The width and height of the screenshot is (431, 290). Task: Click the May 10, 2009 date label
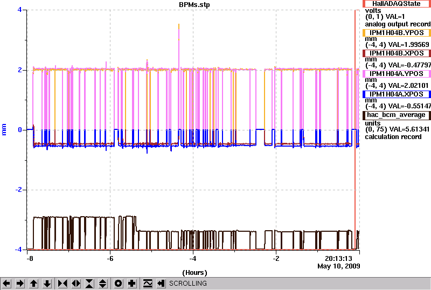pyautogui.click(x=339, y=266)
